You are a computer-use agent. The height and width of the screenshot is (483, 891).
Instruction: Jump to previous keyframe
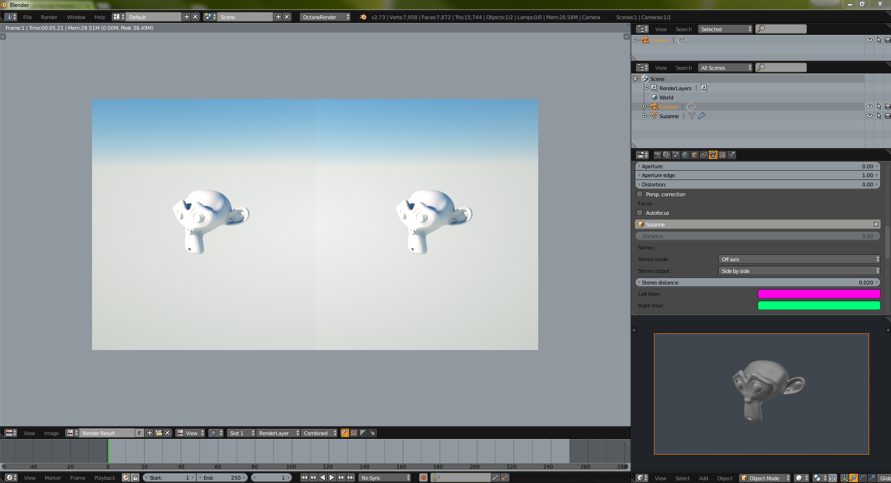313,477
